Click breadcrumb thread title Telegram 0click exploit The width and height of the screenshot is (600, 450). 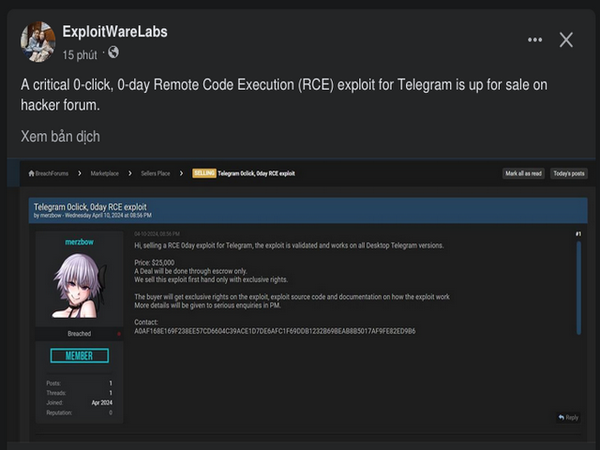[x=256, y=173]
